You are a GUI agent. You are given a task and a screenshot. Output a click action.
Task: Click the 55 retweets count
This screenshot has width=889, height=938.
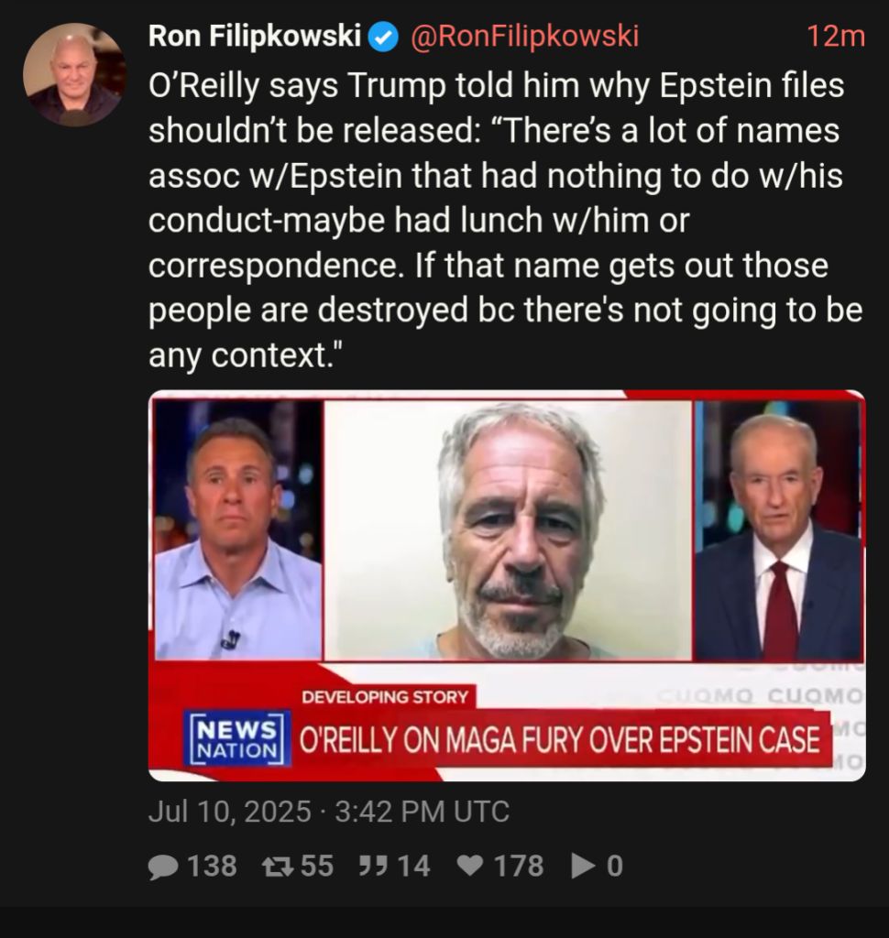tap(317, 867)
